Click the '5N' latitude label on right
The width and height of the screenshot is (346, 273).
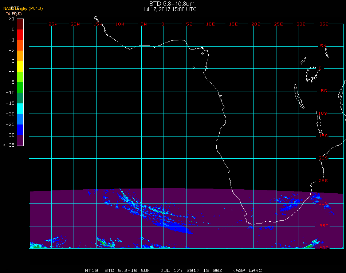tap(323, 46)
